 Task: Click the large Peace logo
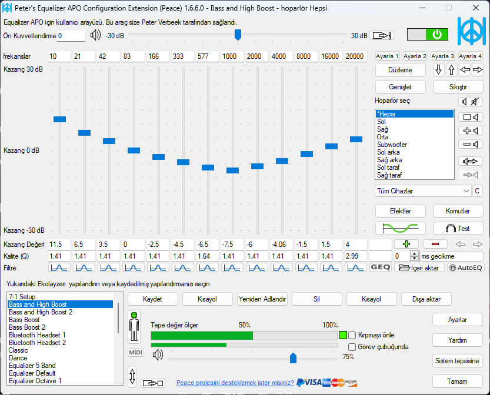(x=472, y=31)
